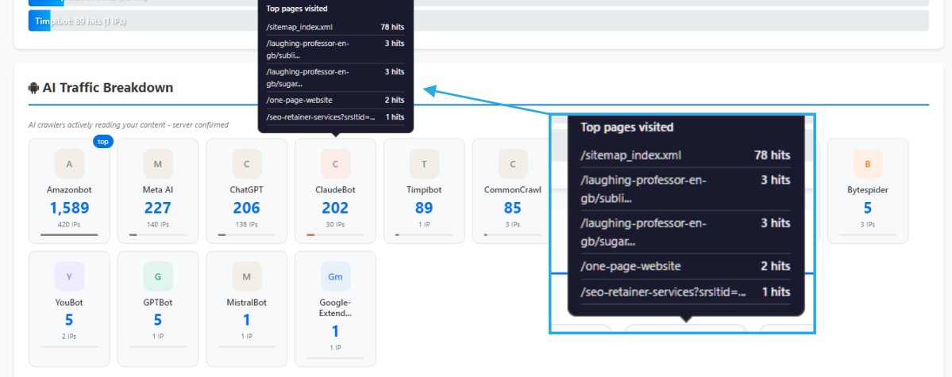
Task: Open /sitemap_index.xml row in small tooltip
Action: click(x=335, y=27)
